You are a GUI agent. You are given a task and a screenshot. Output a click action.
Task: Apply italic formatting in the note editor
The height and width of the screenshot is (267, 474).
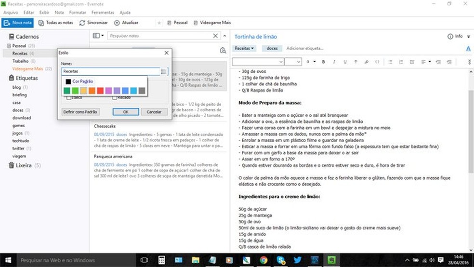click(x=334, y=62)
